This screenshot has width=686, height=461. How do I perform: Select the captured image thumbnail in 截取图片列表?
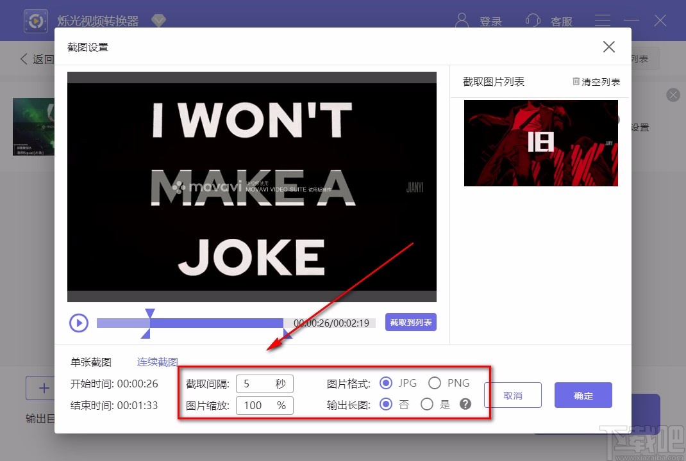(540, 142)
